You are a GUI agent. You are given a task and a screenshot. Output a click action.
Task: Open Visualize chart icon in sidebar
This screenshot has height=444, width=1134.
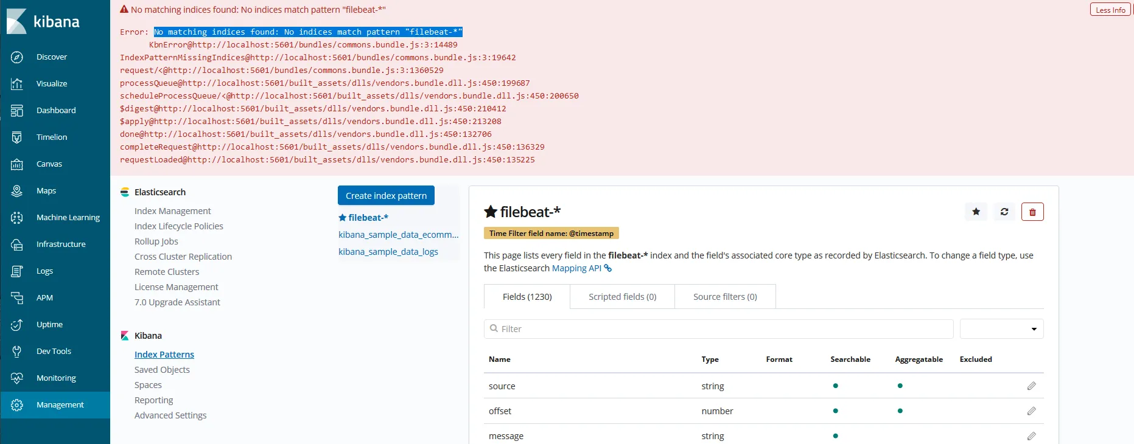pyautogui.click(x=17, y=84)
